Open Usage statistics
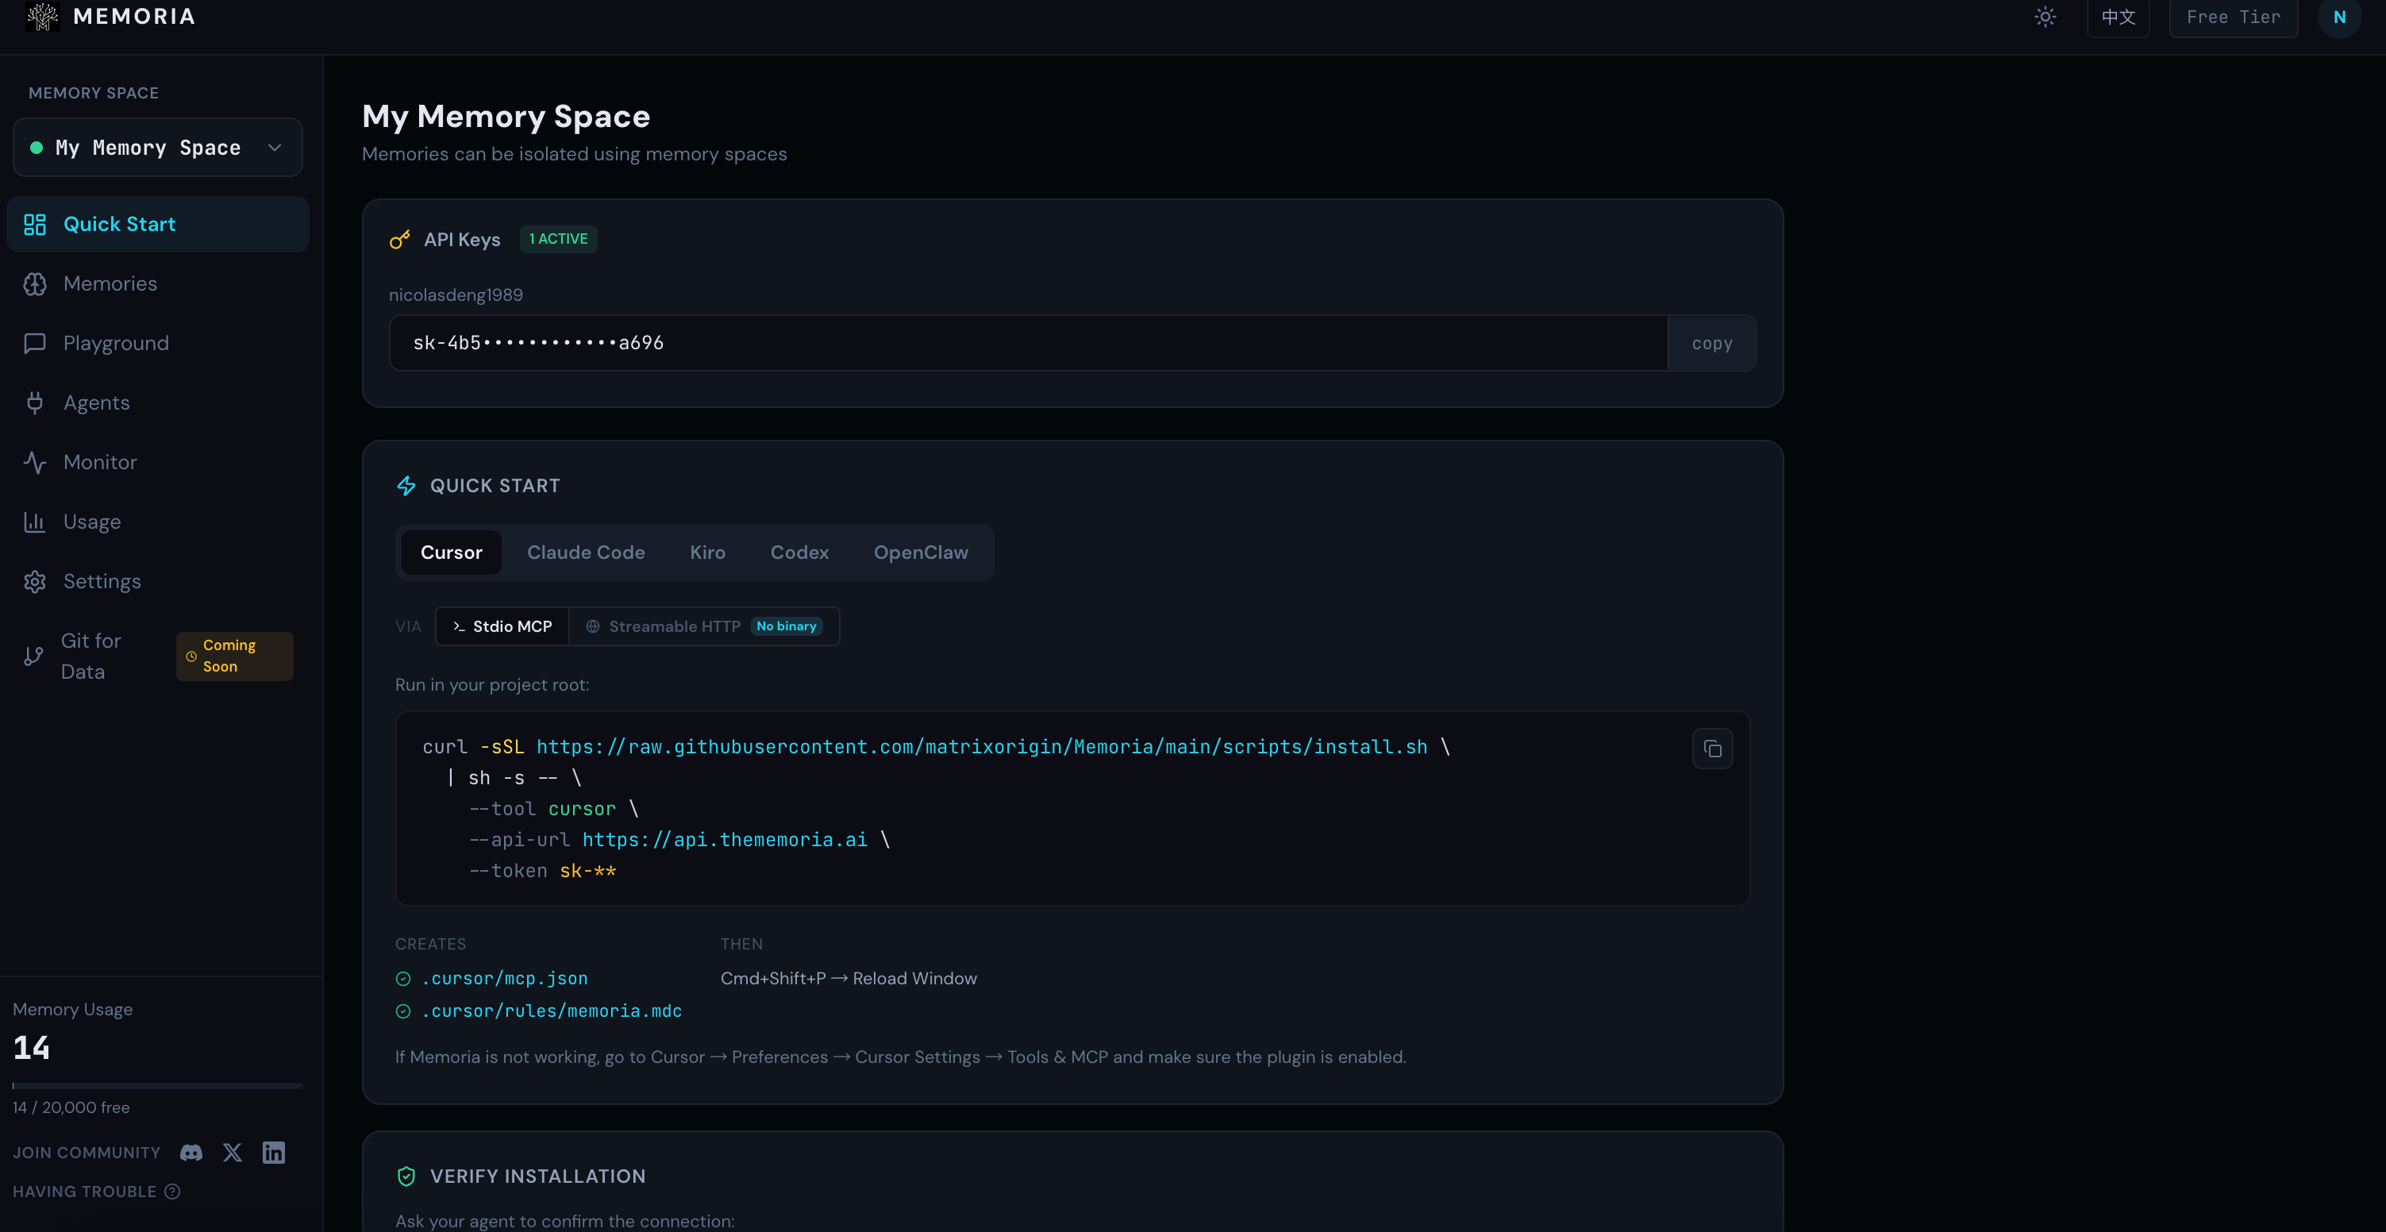Viewport: 2386px width, 1232px height. 92,521
